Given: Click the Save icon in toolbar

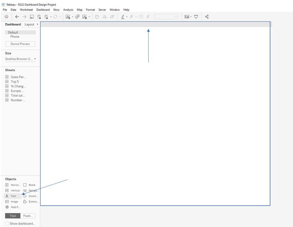Looking at the screenshot, I should 32,17.
